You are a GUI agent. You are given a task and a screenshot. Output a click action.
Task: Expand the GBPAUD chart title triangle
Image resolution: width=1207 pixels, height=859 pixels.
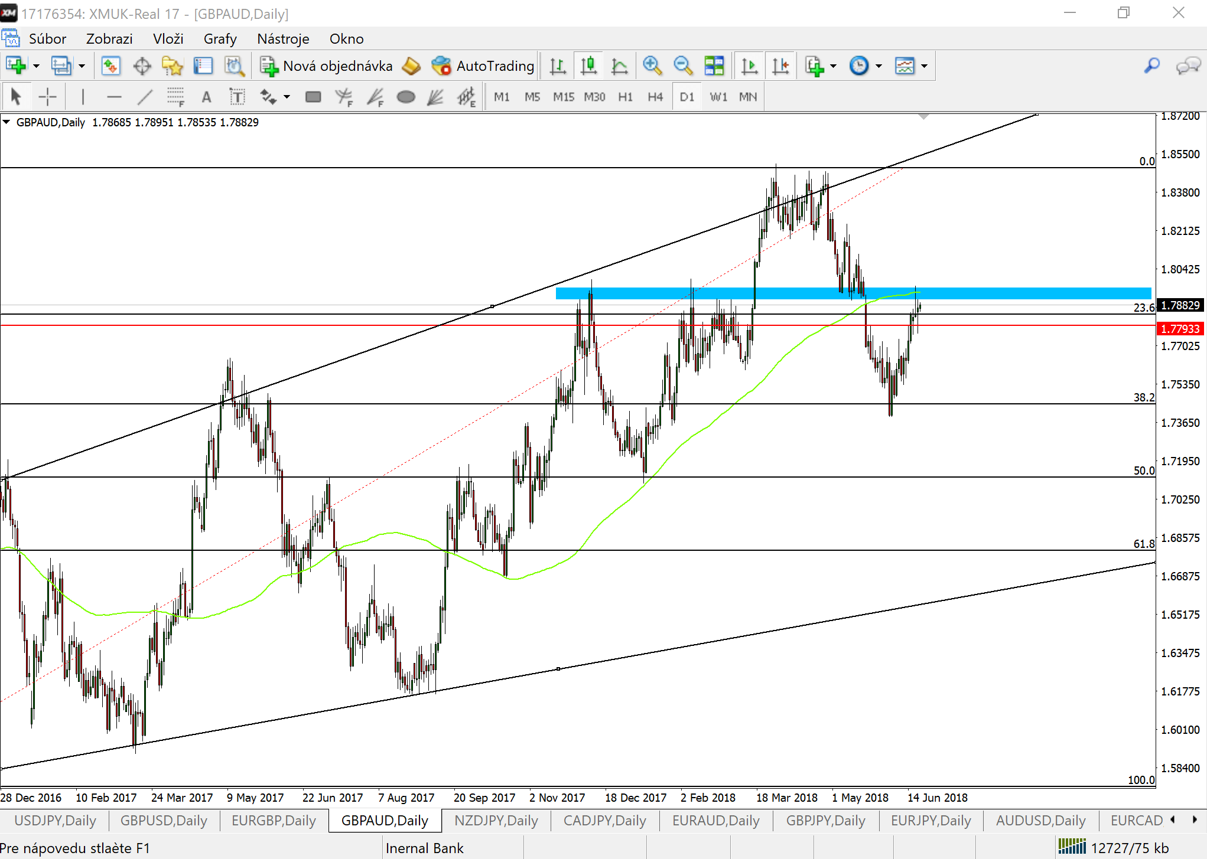(6, 122)
